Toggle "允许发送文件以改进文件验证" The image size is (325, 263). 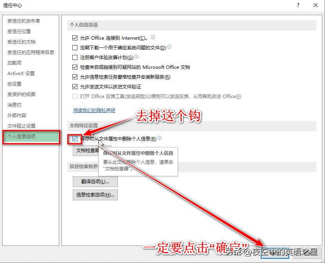coord(74,86)
